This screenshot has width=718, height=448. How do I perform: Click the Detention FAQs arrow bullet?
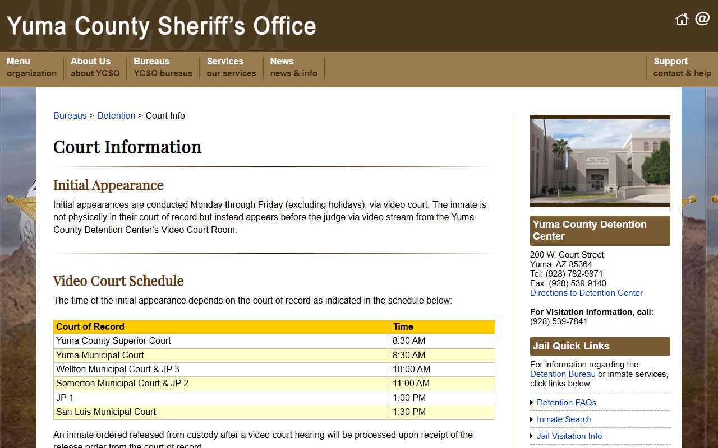(x=532, y=403)
